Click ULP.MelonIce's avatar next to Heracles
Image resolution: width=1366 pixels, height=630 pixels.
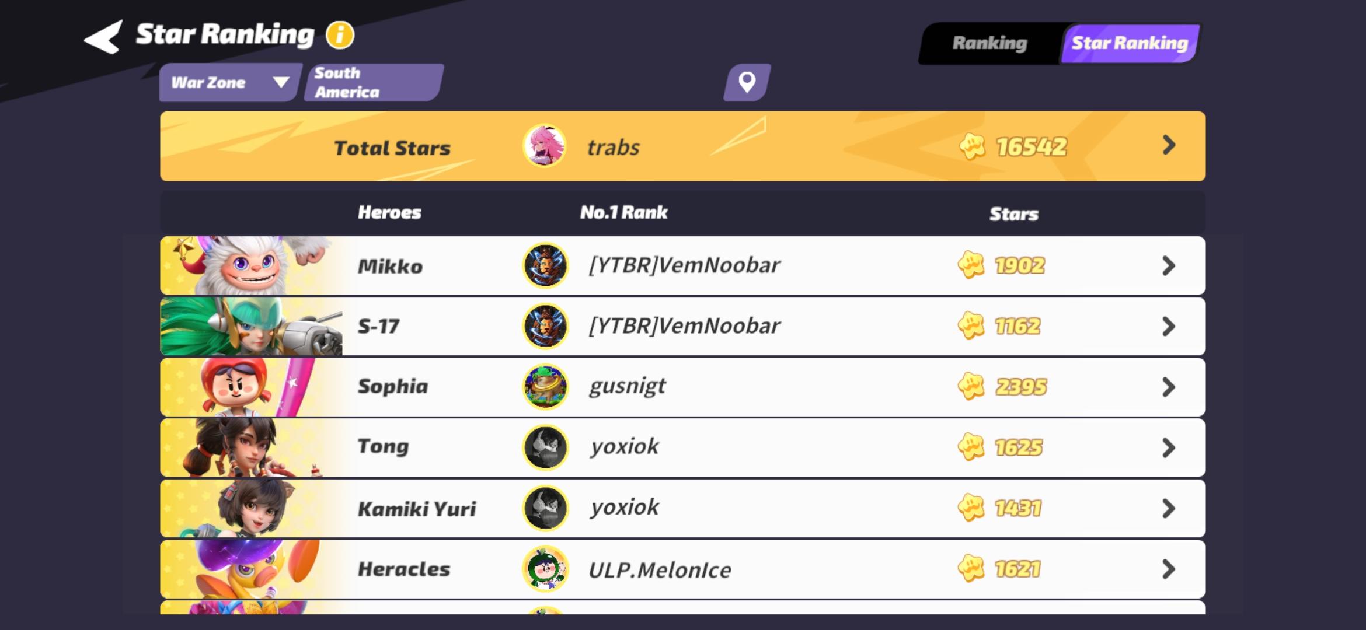[x=545, y=569]
